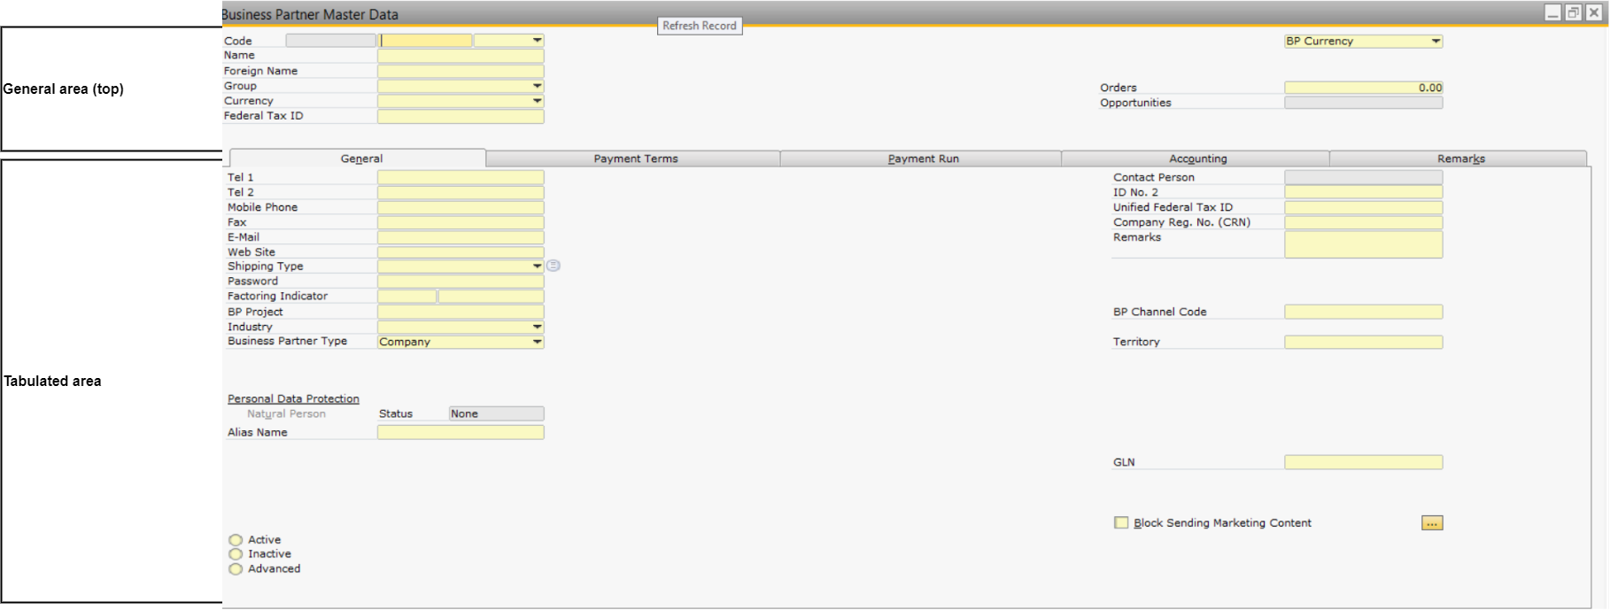Switch to the Payment Terms tab
This screenshot has height=610, width=1610.
click(635, 158)
